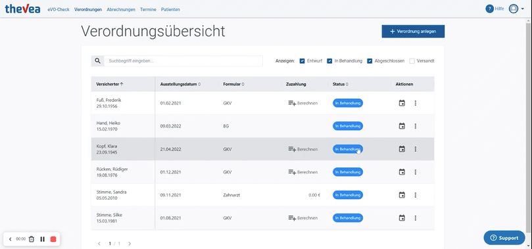532x249 pixels.
Task: Collapse the recorder bar with left arrow
Action: (x=10, y=239)
